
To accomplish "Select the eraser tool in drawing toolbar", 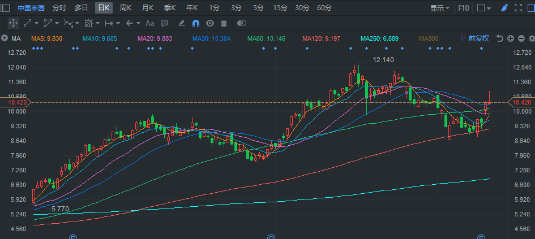I will click(x=182, y=23).
